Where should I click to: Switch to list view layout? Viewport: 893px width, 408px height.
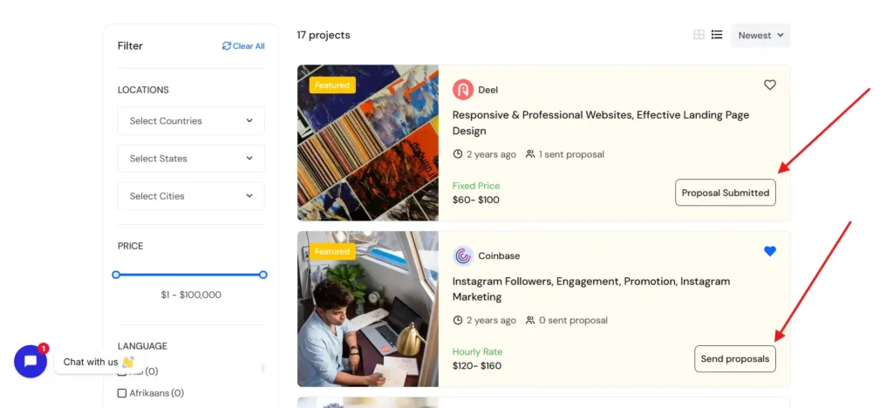tap(717, 35)
